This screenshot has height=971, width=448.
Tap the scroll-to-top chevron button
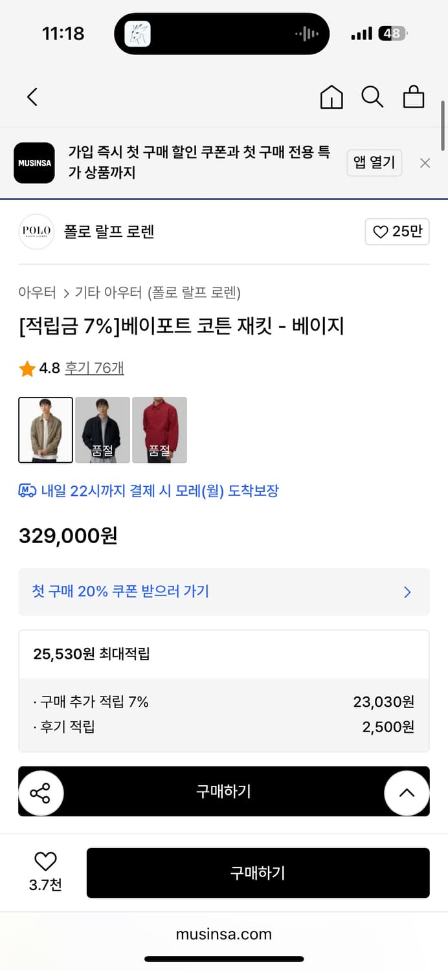(407, 792)
